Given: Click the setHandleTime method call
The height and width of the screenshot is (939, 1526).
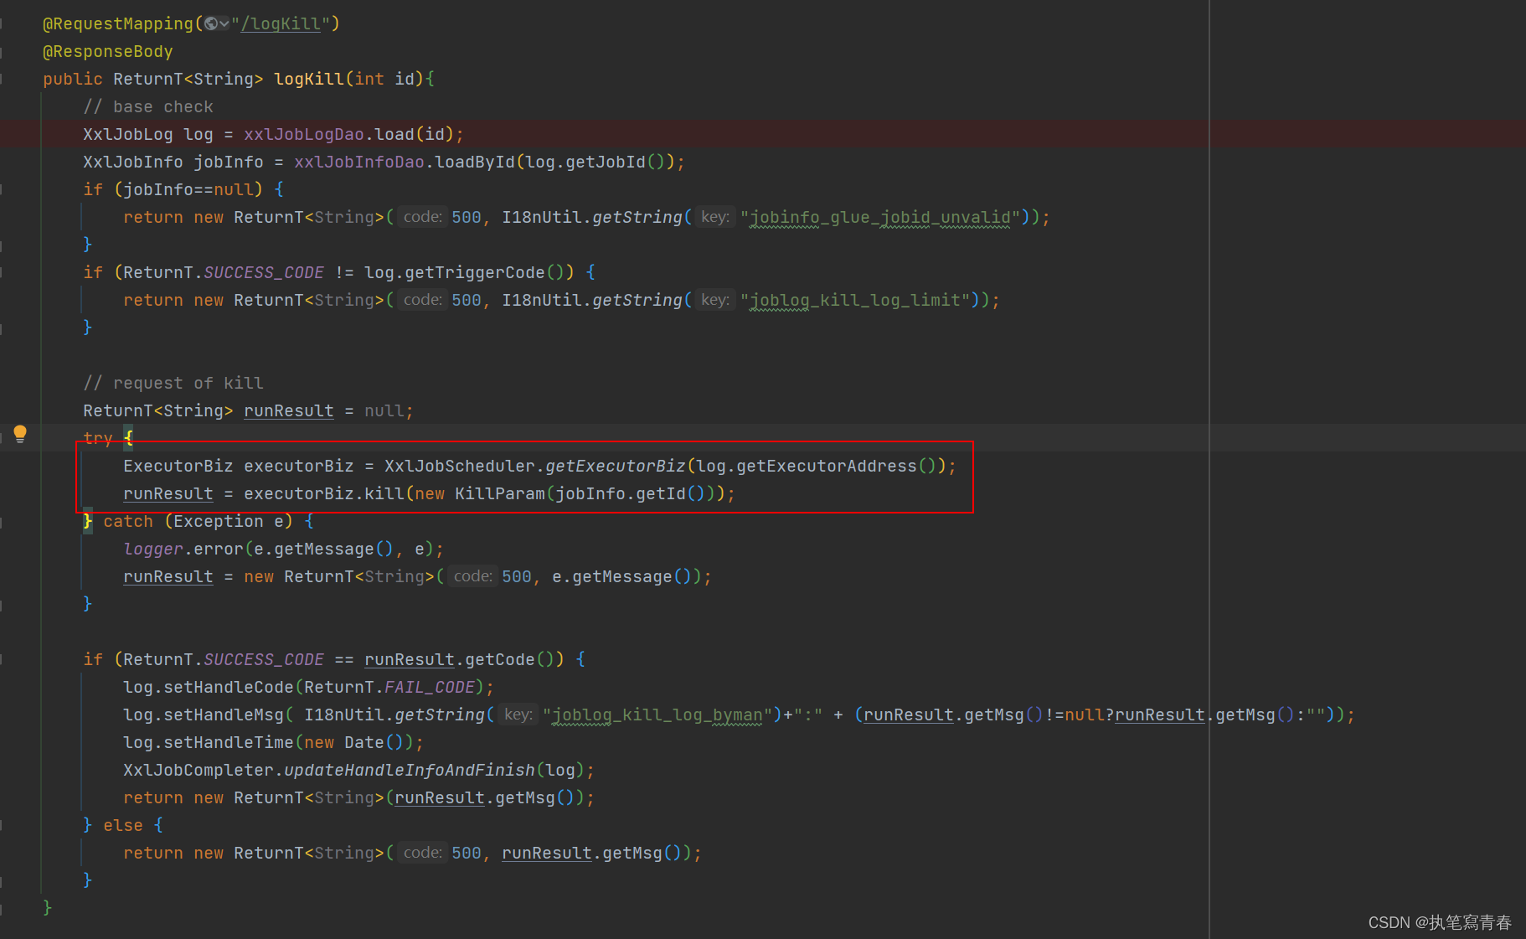Looking at the screenshot, I should pos(229,742).
